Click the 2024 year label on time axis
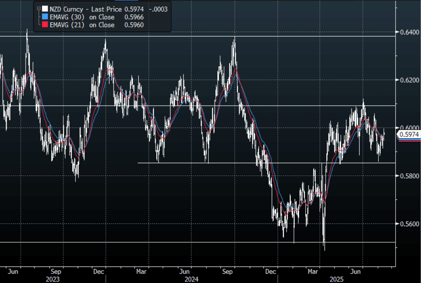The image size is (421, 283). pyautogui.click(x=192, y=279)
